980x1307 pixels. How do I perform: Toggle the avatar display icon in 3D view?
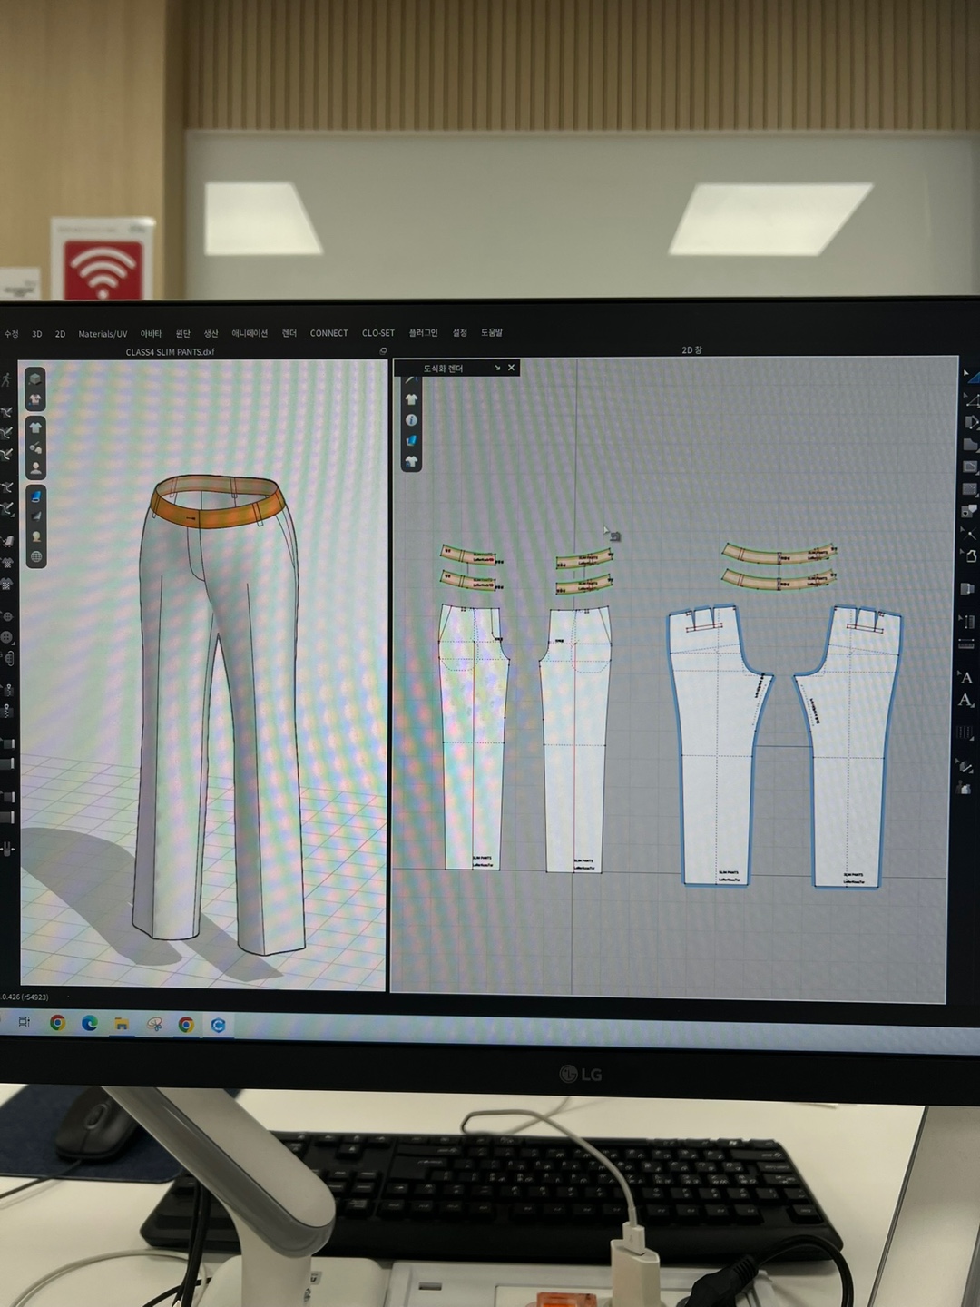tap(35, 468)
